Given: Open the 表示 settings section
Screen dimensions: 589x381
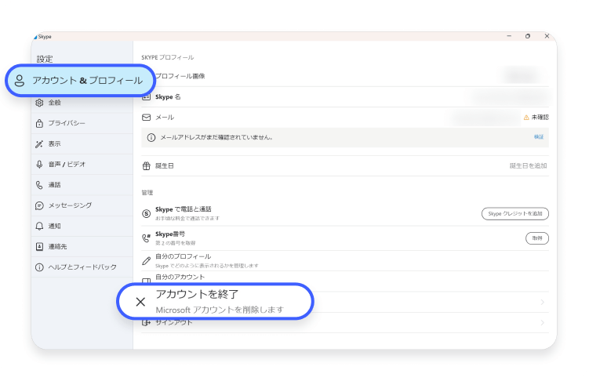Looking at the screenshot, I should 82,143.
